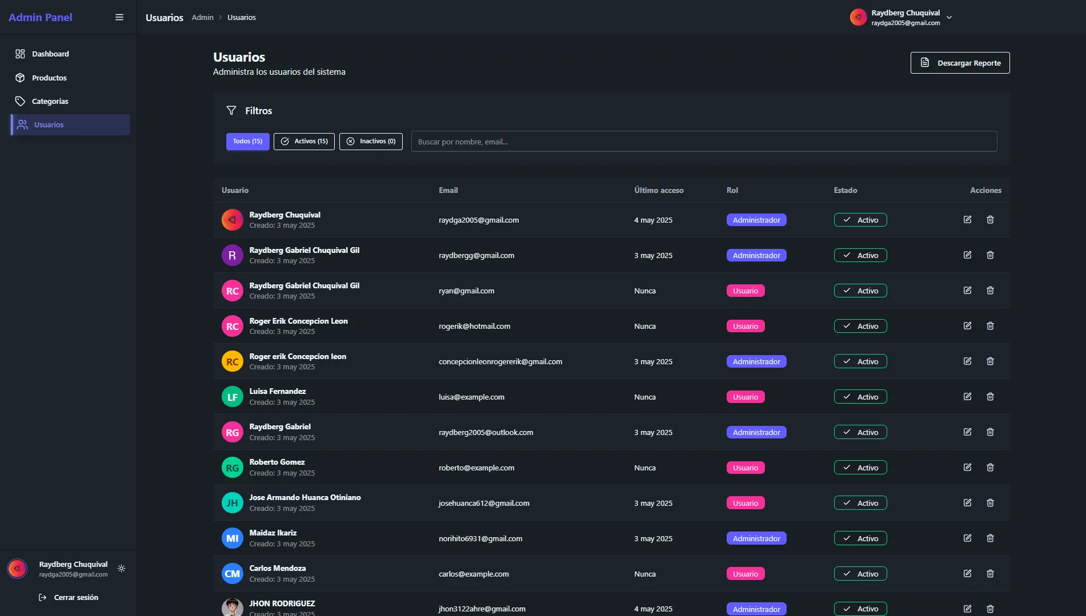1086x616 pixels.
Task: Click Cerrar sesión to log out
Action: tap(75, 597)
